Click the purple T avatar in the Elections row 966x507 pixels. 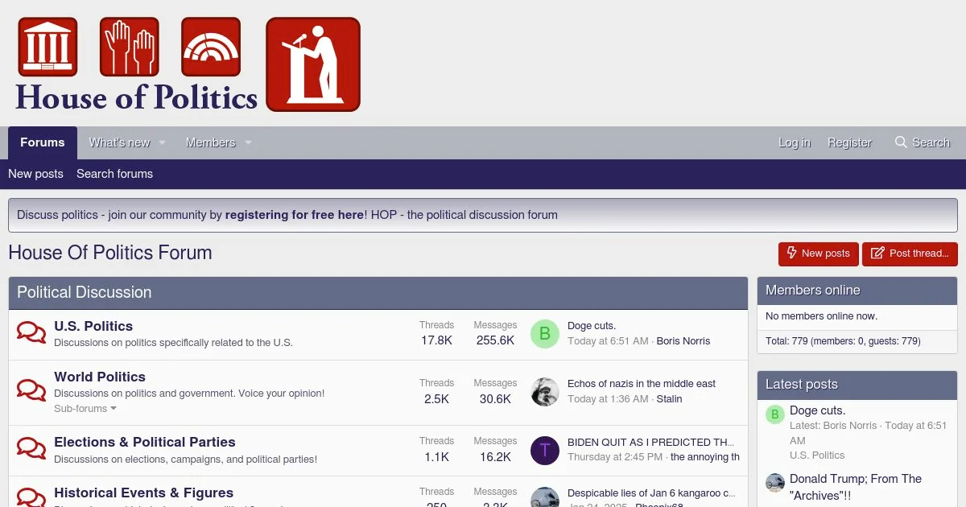coord(545,451)
